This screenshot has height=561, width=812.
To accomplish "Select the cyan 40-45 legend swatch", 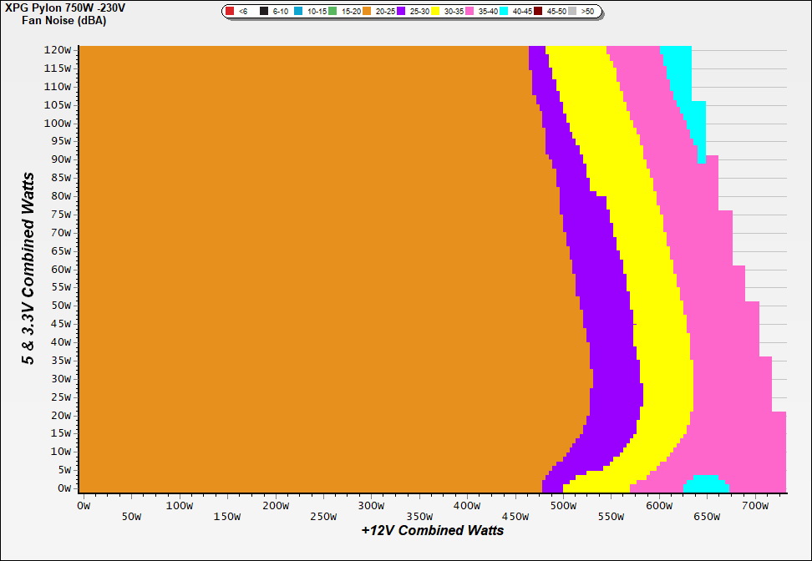I will point(505,12).
